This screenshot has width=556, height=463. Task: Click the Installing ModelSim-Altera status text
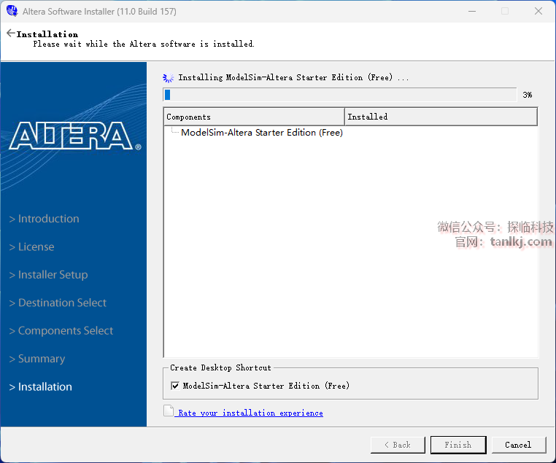pos(293,77)
